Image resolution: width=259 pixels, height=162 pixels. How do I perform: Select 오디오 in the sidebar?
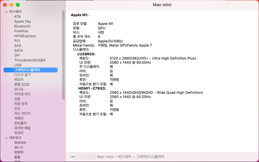click(x=19, y=89)
